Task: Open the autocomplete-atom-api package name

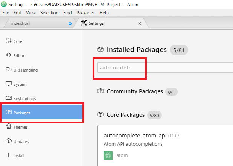Action: tap(135, 136)
